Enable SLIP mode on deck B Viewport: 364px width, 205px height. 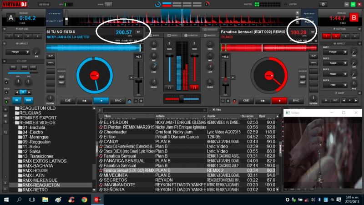(x=313, y=56)
